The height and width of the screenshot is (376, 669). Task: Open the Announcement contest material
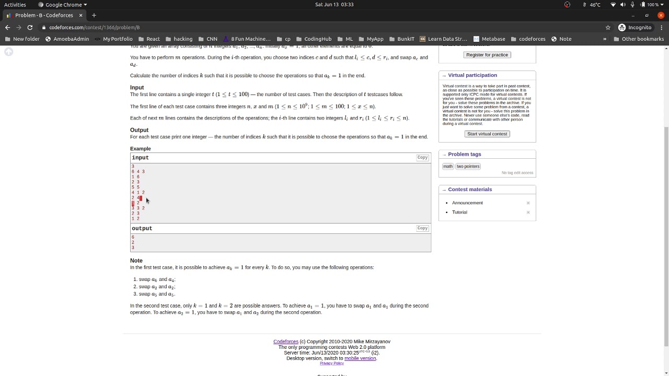[x=467, y=203]
